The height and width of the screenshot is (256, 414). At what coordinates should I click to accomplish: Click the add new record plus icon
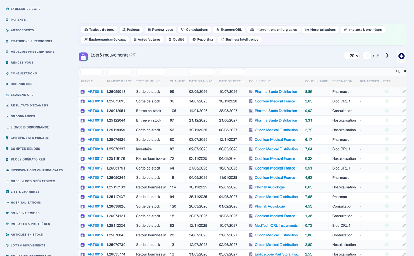401,56
